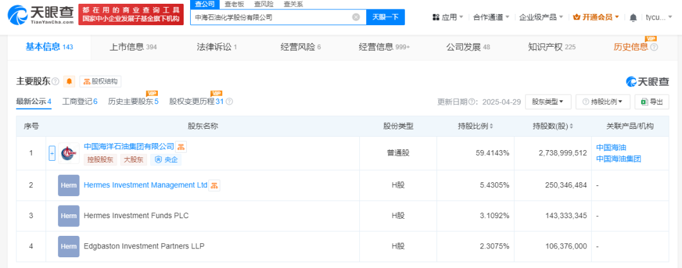The width and height of the screenshot is (682, 268).
Task: Switch to the 经营信息 tab
Action: 384,47
